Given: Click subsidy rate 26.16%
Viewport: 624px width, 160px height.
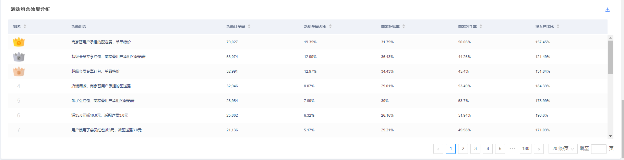Looking at the screenshot, I should [x=387, y=115].
